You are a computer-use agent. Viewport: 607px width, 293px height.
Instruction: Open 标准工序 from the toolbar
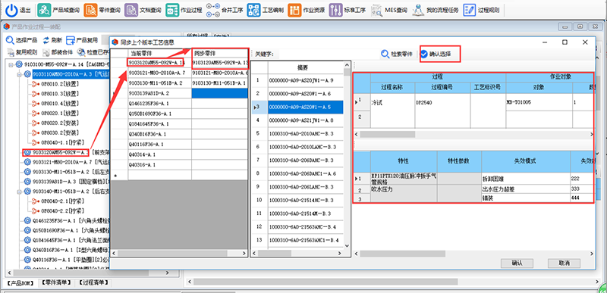(x=348, y=10)
